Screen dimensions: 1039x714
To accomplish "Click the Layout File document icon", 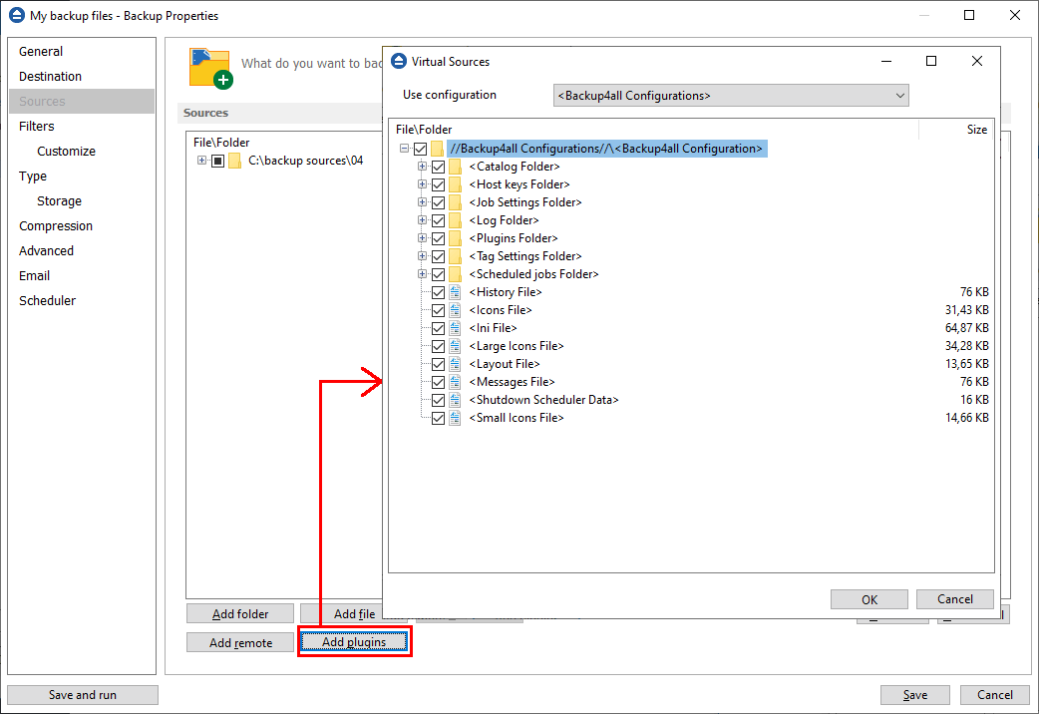I will [x=455, y=363].
